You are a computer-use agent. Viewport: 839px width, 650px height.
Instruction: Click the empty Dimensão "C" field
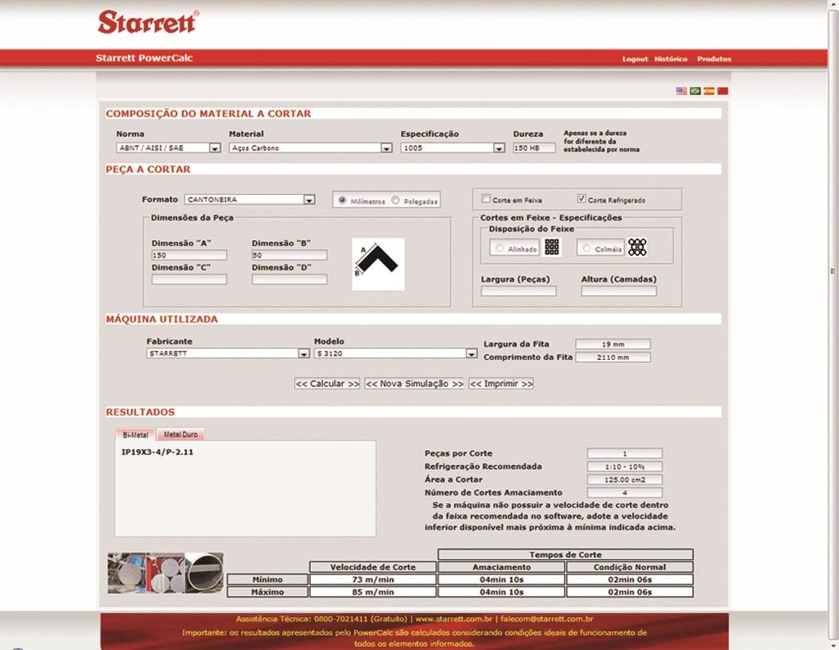click(x=189, y=280)
